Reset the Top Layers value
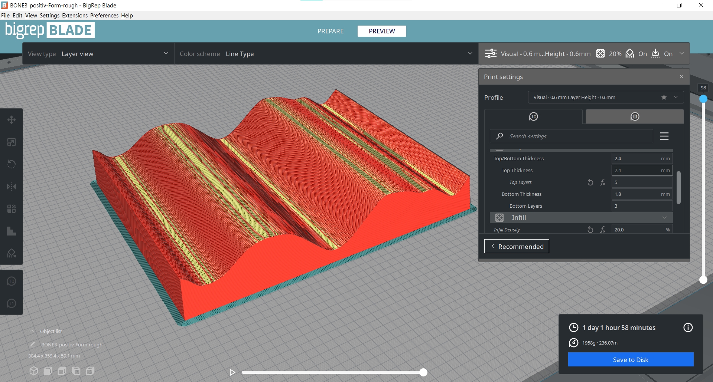713x382 pixels. tap(590, 182)
